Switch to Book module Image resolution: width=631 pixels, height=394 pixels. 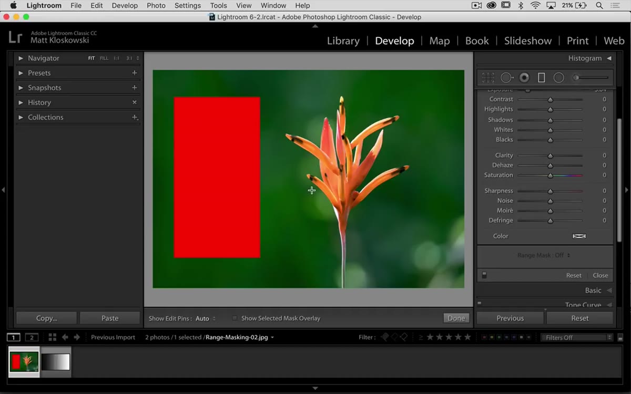coord(477,41)
